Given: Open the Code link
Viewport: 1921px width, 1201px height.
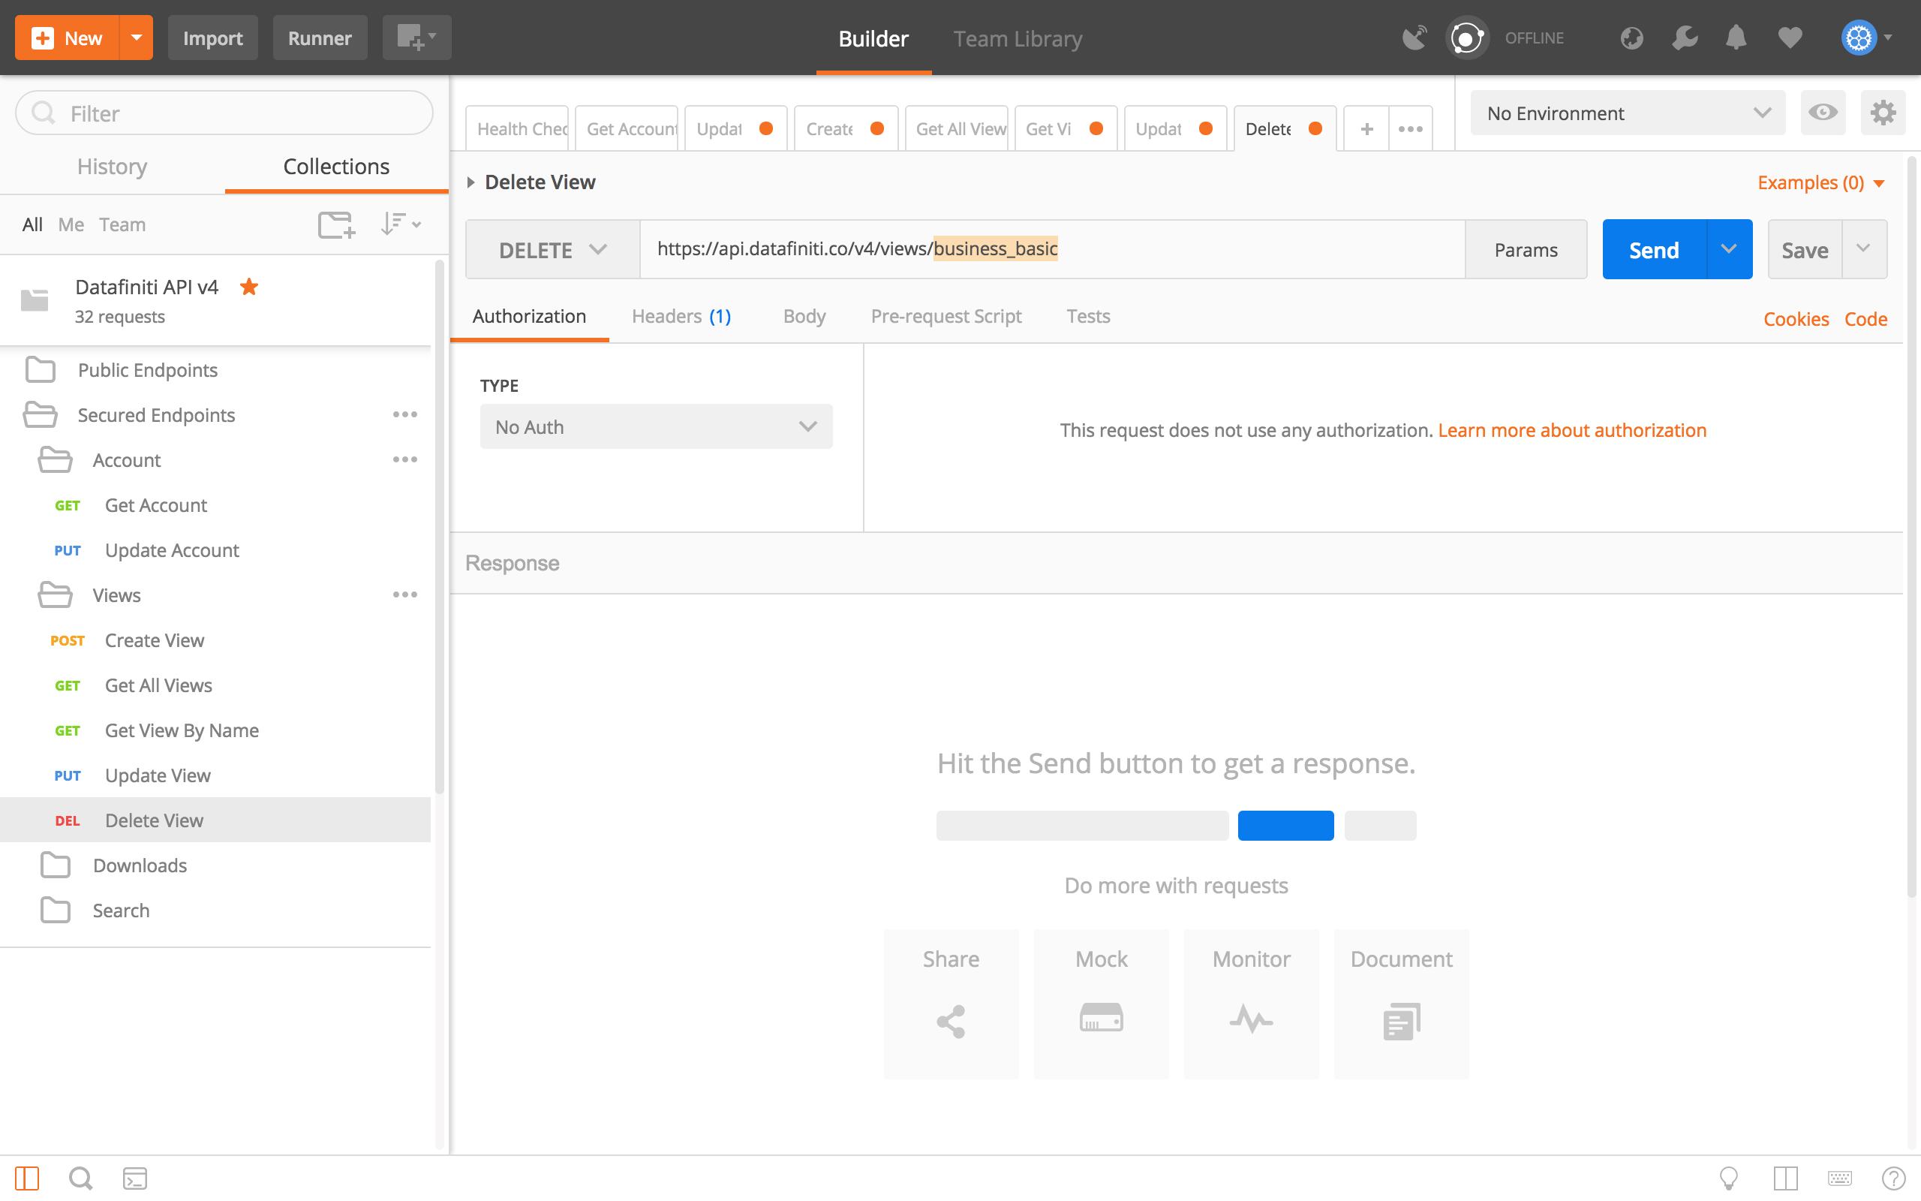Looking at the screenshot, I should pos(1865,318).
